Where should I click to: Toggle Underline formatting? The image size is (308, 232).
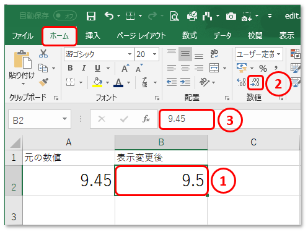pyautogui.click(x=97, y=68)
